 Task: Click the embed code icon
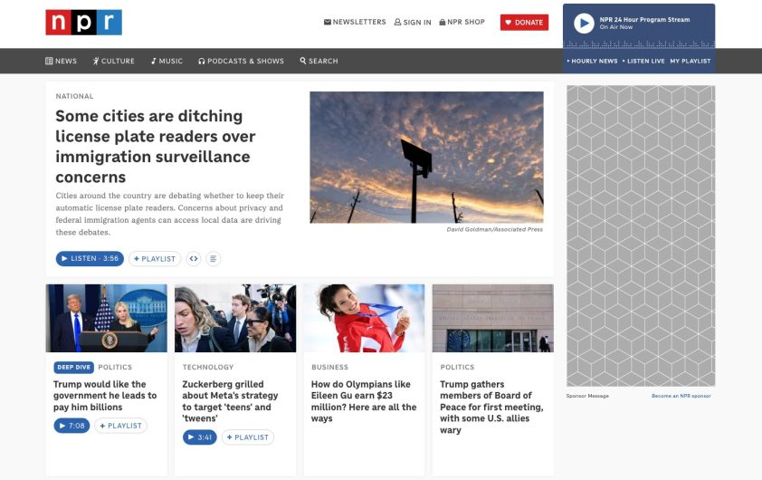pyautogui.click(x=194, y=259)
